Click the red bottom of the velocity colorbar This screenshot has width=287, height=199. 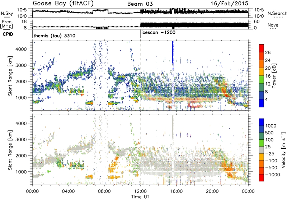point(262,178)
